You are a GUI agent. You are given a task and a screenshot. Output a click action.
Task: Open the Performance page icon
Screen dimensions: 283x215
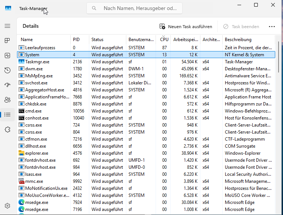[x=7, y=56]
